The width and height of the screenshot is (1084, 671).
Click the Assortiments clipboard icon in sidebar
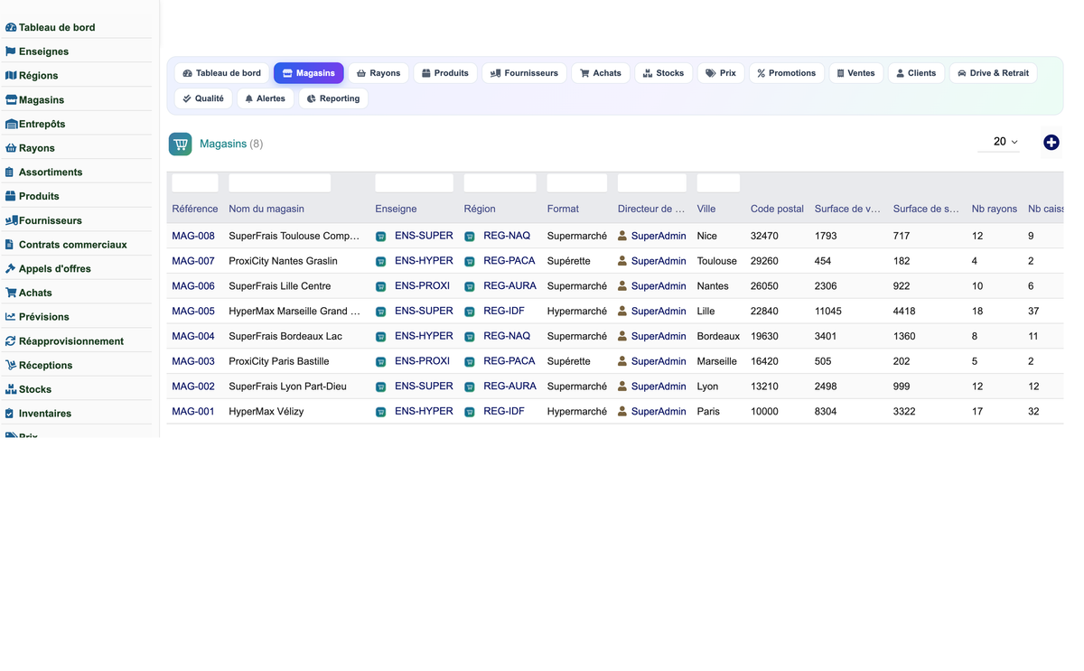[x=10, y=172]
